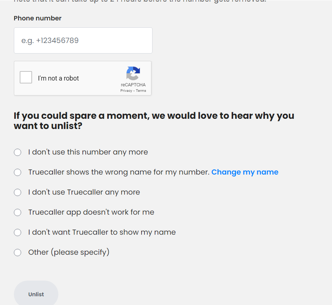The image size is (332, 305).
Task: Select I don't use Truecaller any more
Action: [x=18, y=192]
